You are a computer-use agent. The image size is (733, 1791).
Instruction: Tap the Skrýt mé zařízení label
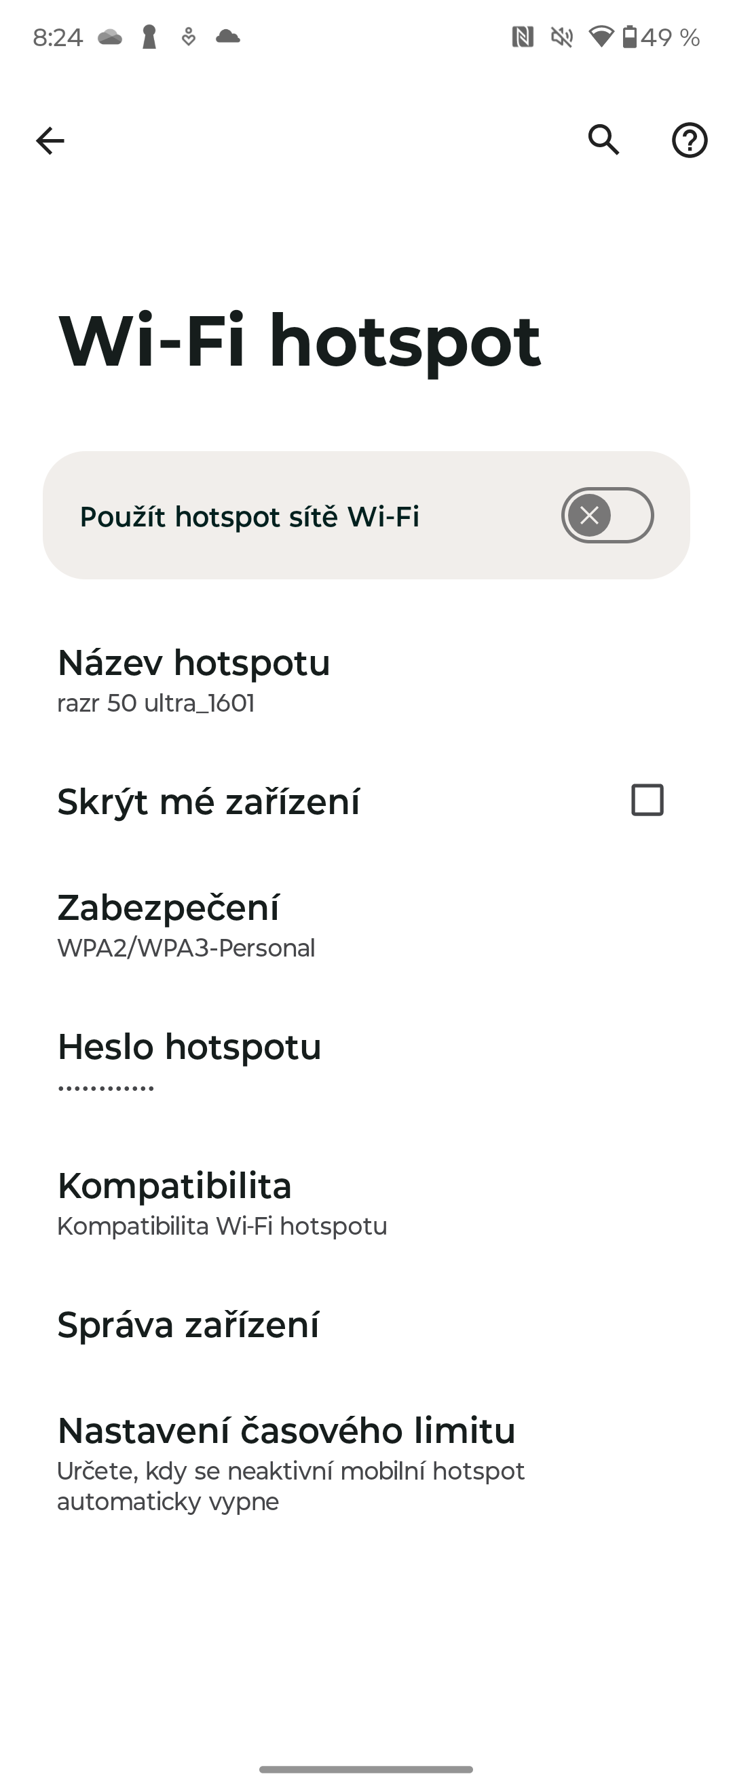(x=208, y=802)
